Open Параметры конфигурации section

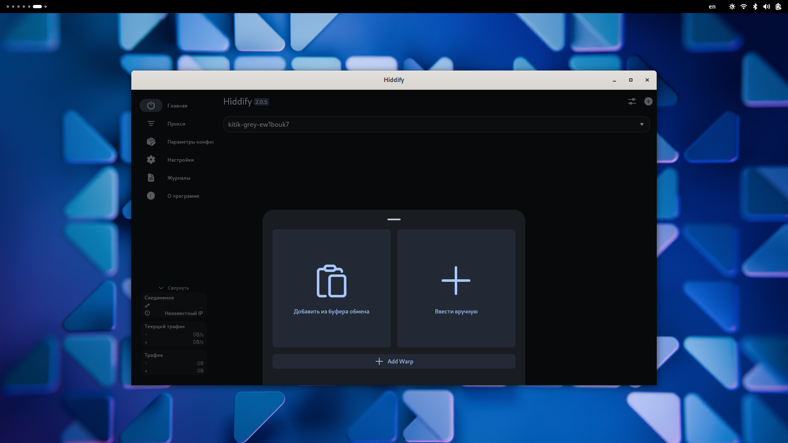point(190,142)
